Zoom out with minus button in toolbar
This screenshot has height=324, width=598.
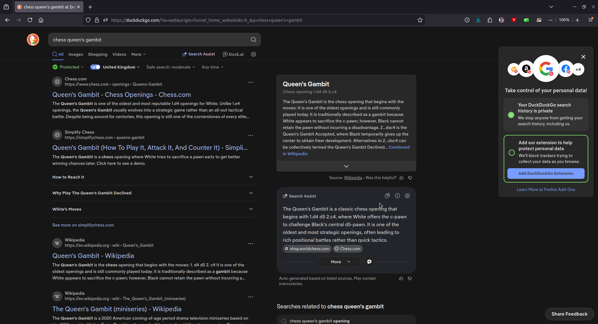coord(551,20)
